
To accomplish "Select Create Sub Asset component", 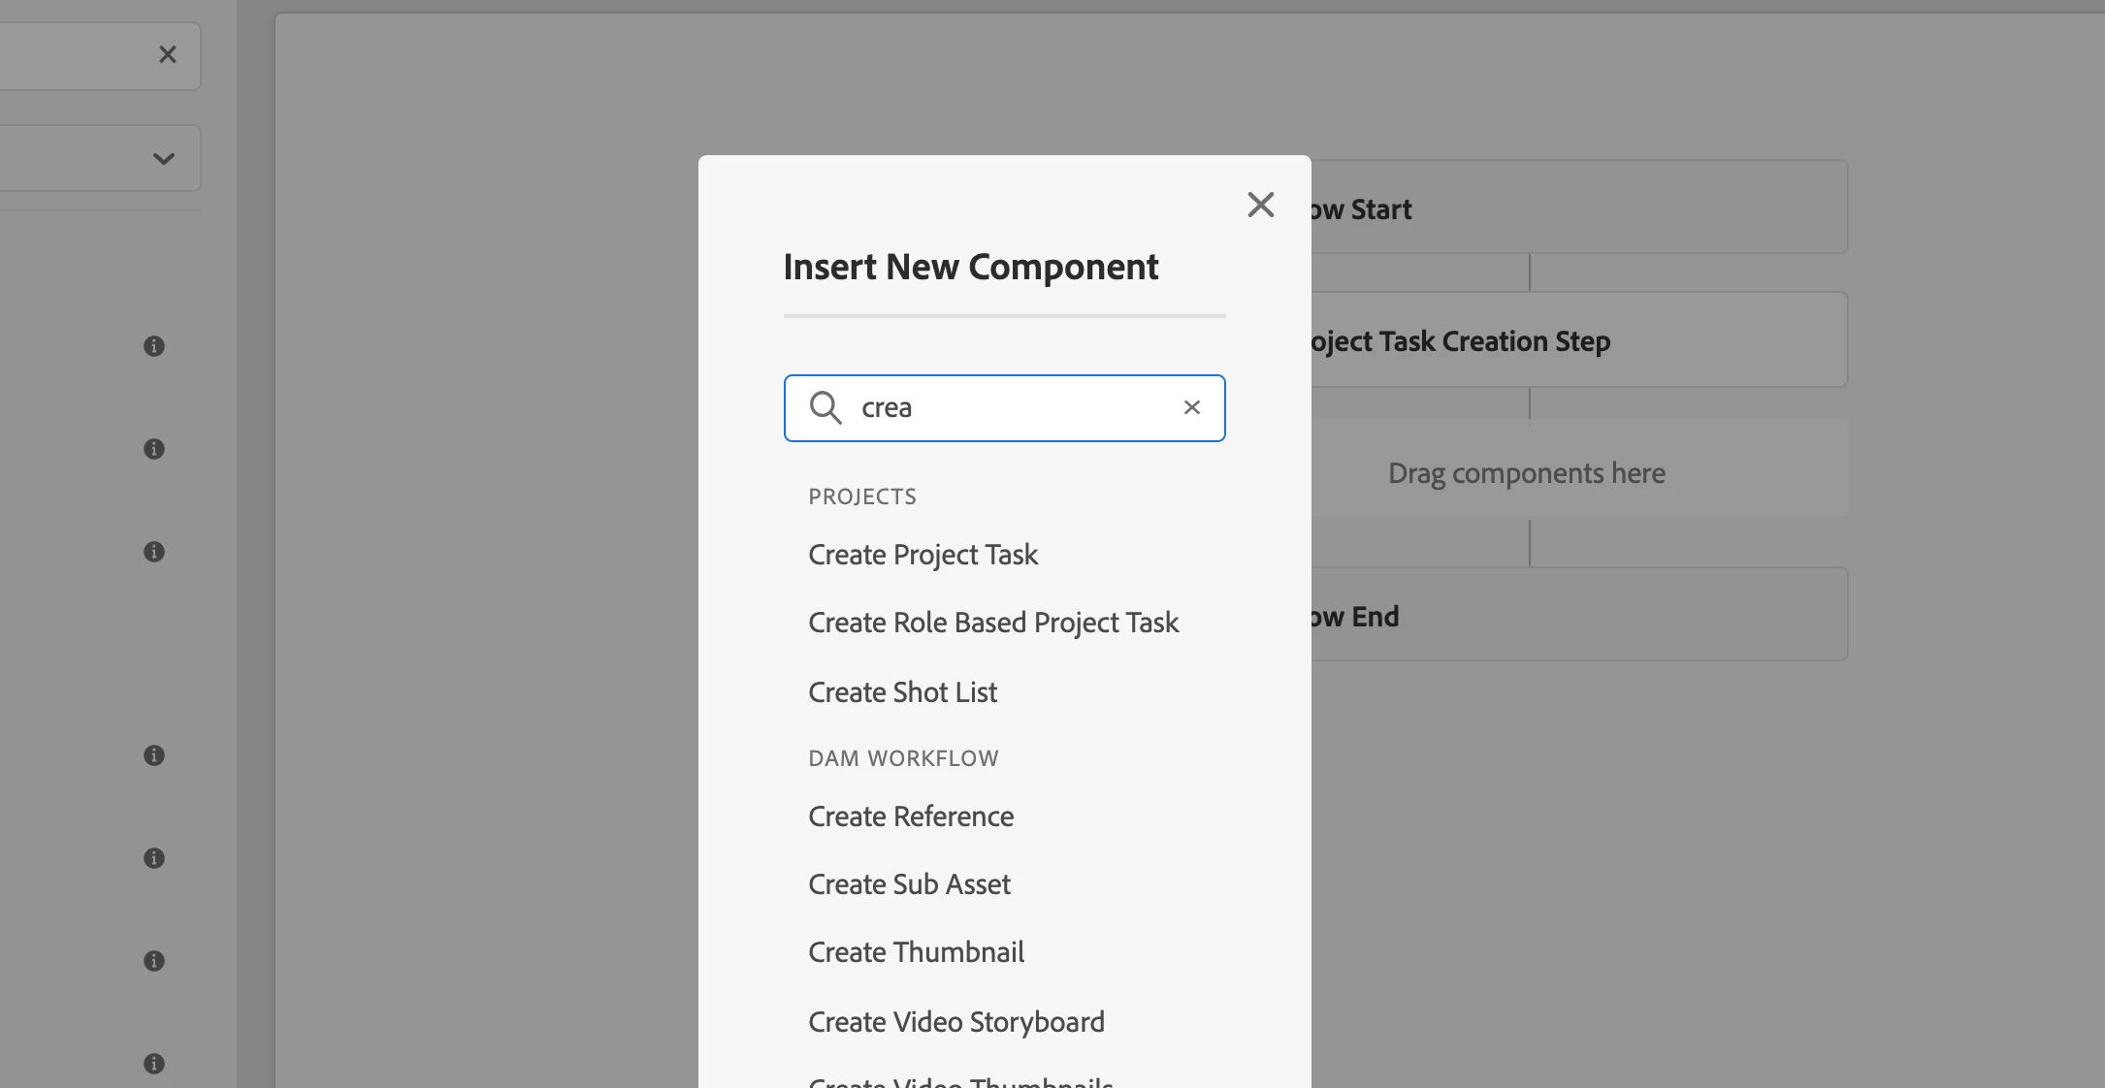I will (x=909, y=884).
